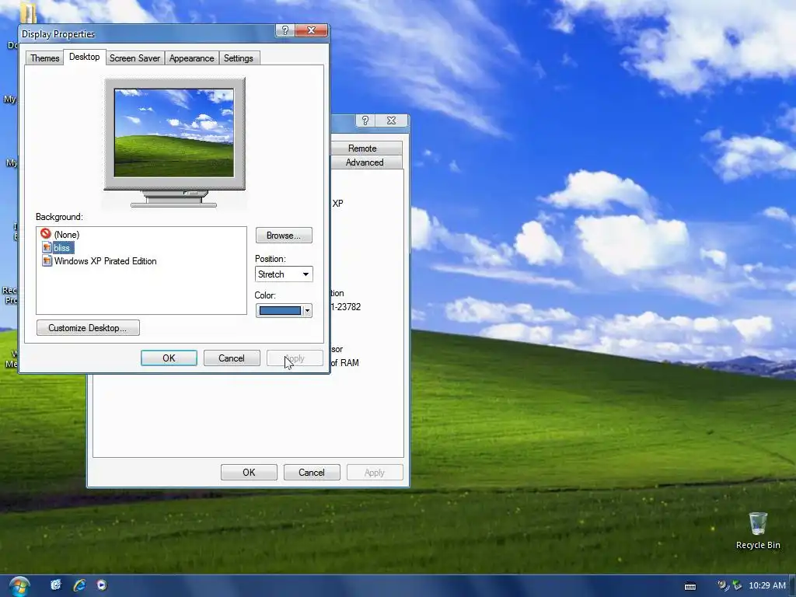
Task: Open the Screen Saver tab
Action: [x=134, y=58]
